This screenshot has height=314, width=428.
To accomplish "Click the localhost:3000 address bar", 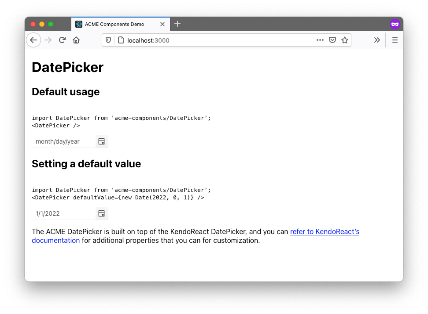I will (x=227, y=40).
